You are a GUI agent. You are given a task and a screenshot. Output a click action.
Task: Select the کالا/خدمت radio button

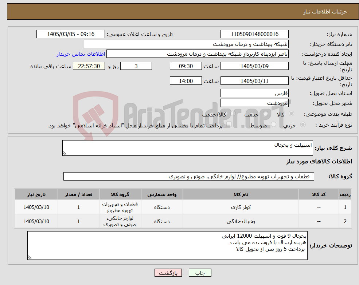point(233,114)
